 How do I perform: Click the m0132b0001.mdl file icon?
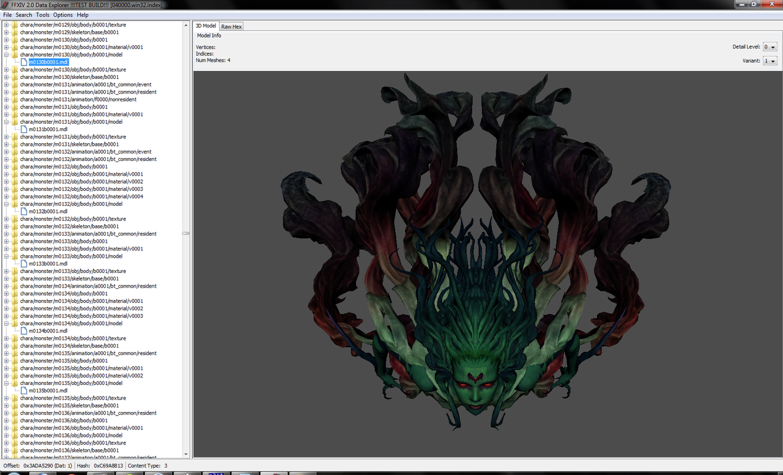(x=24, y=211)
